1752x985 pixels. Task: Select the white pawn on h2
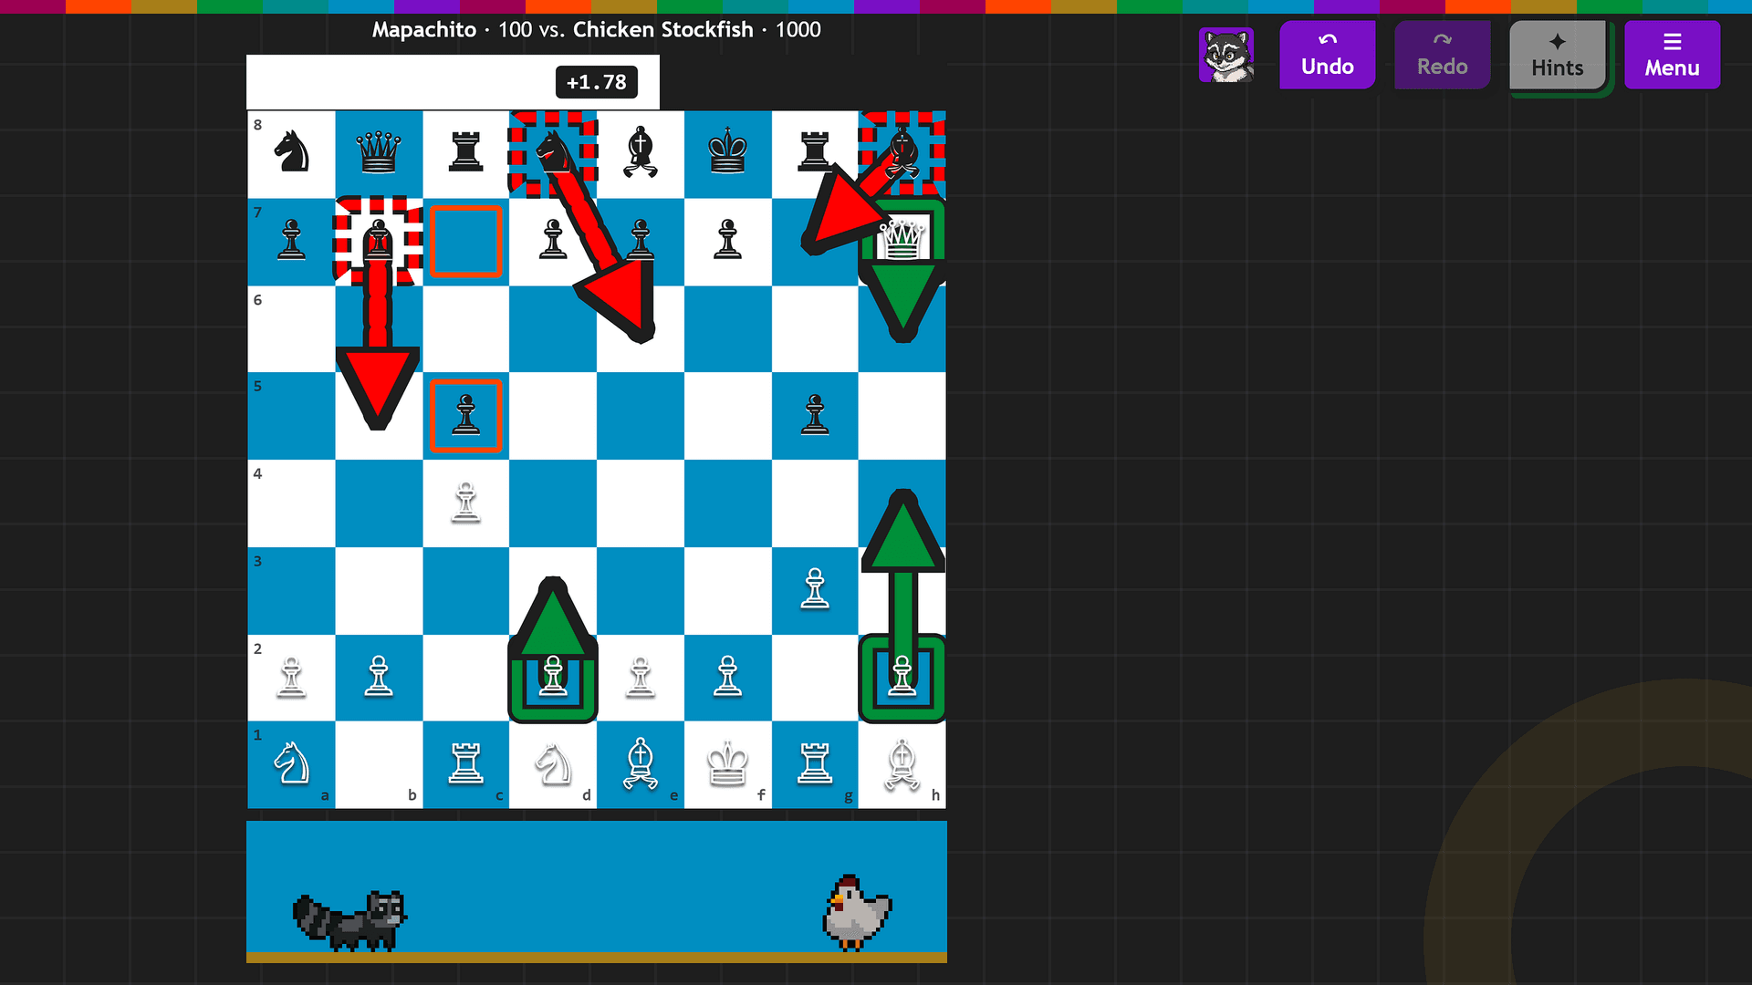click(x=902, y=677)
